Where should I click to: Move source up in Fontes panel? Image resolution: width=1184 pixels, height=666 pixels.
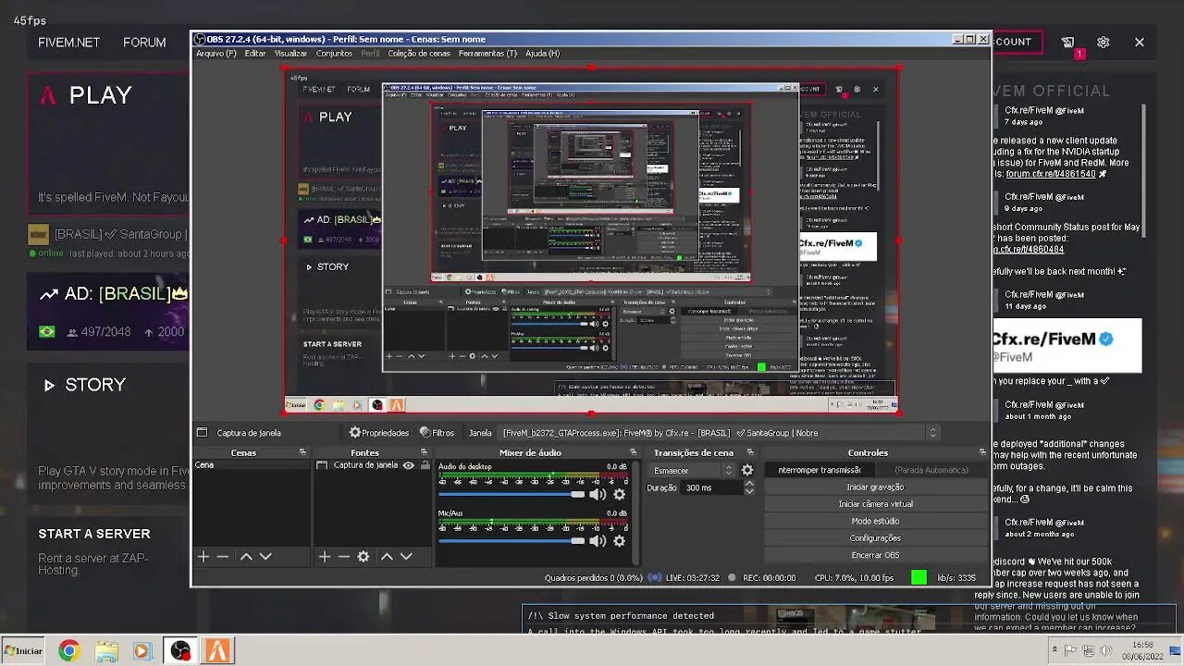click(x=387, y=556)
